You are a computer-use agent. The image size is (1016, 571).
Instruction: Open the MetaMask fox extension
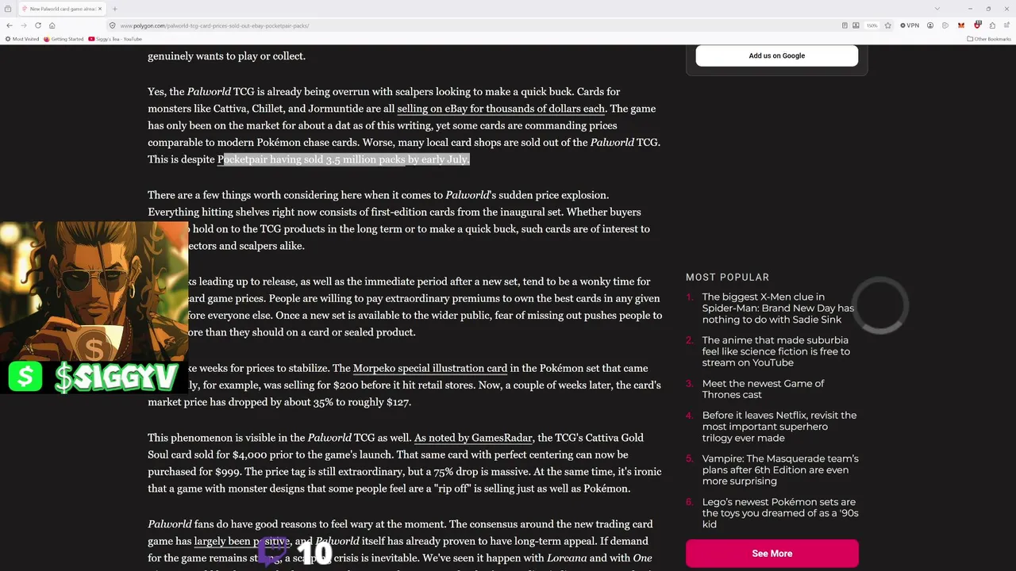click(961, 25)
